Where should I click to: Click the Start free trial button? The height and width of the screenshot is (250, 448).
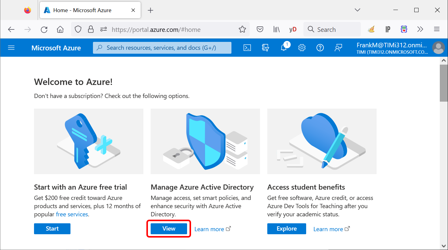click(52, 229)
